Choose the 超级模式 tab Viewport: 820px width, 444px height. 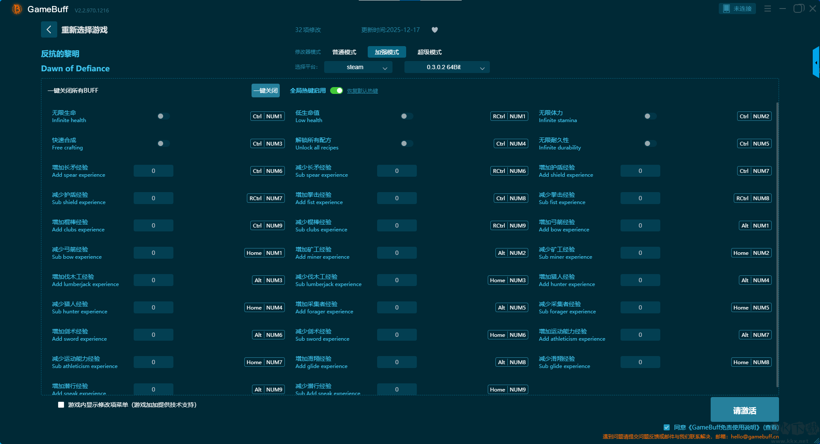(430, 52)
